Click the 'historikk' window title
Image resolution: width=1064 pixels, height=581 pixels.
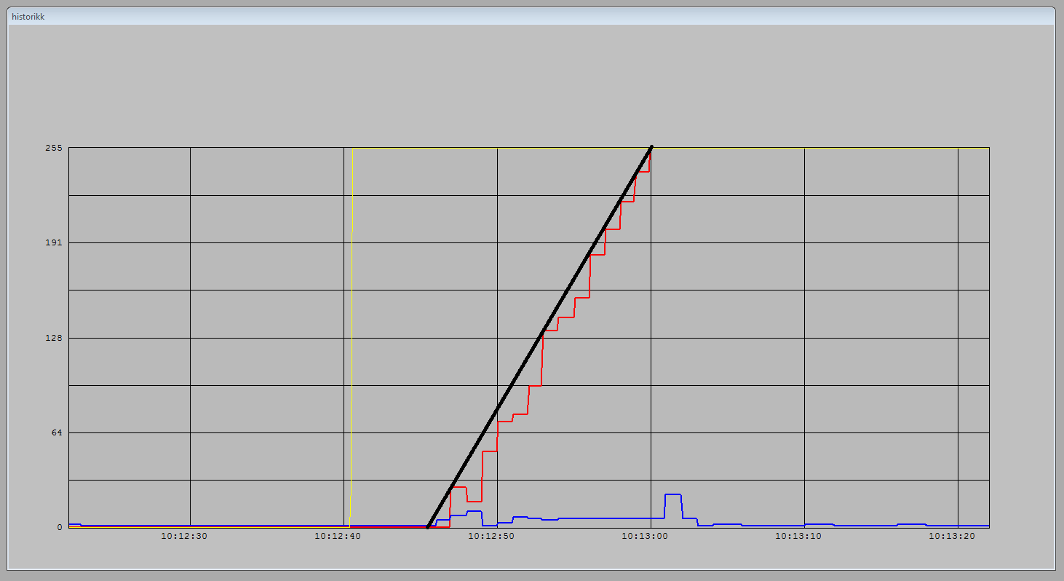coord(28,16)
